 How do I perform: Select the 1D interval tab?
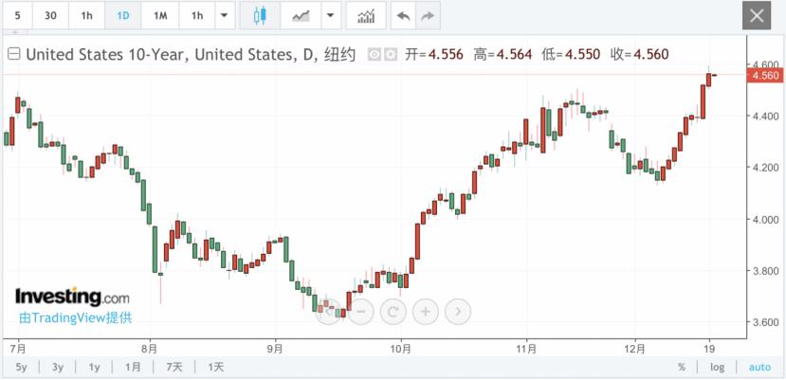click(x=123, y=15)
